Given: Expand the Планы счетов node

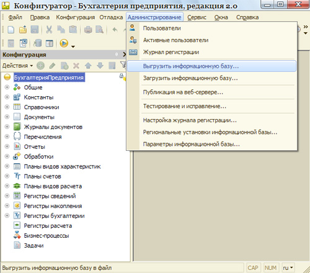Looking at the screenshot, I should pos(7,176).
